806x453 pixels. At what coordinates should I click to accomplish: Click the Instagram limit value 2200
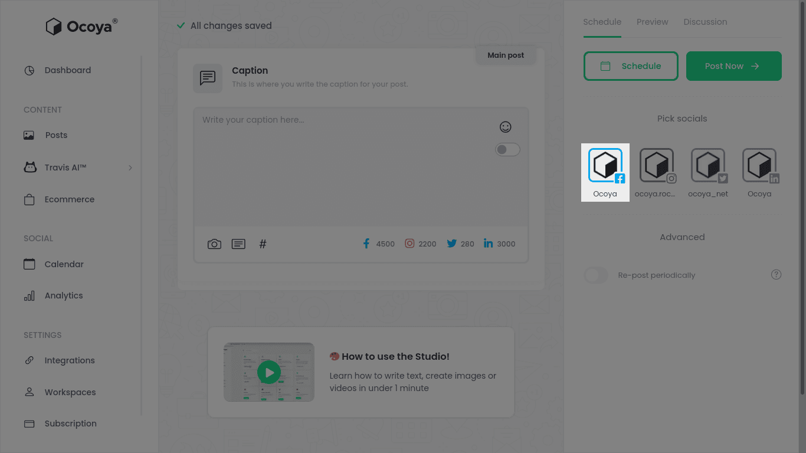(428, 244)
